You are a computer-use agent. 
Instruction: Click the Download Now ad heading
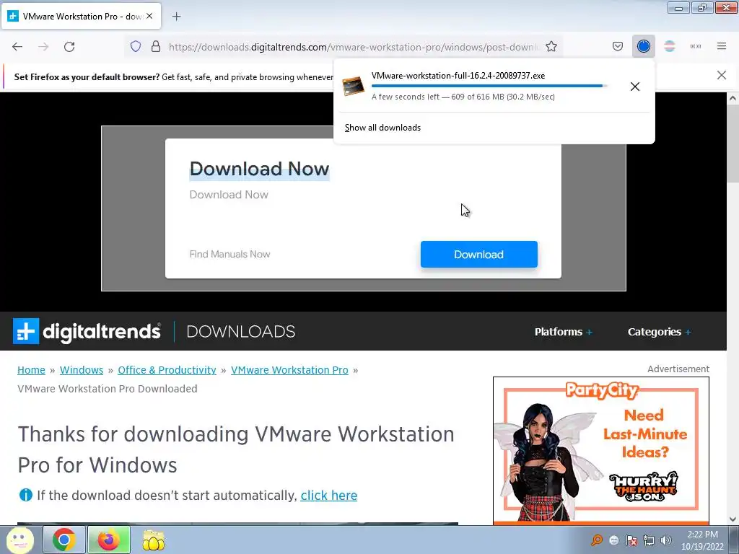(259, 169)
